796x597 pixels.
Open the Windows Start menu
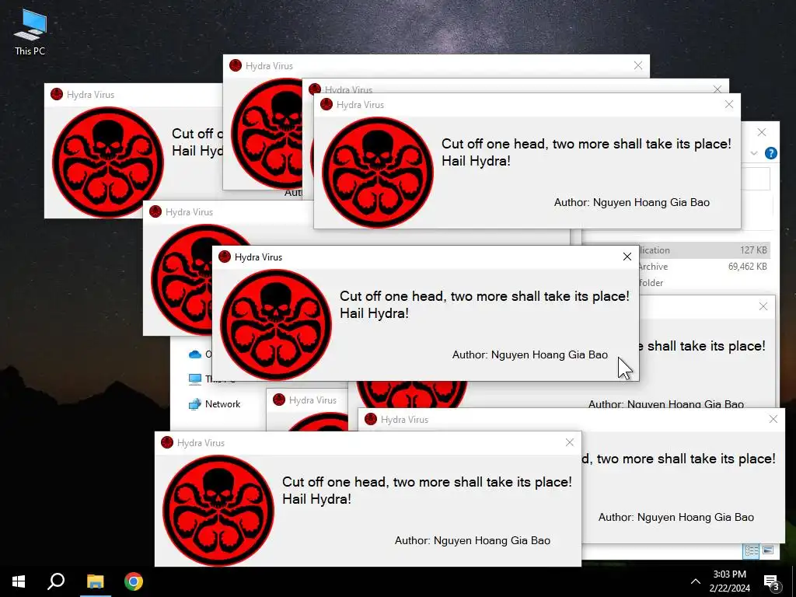[x=19, y=581]
